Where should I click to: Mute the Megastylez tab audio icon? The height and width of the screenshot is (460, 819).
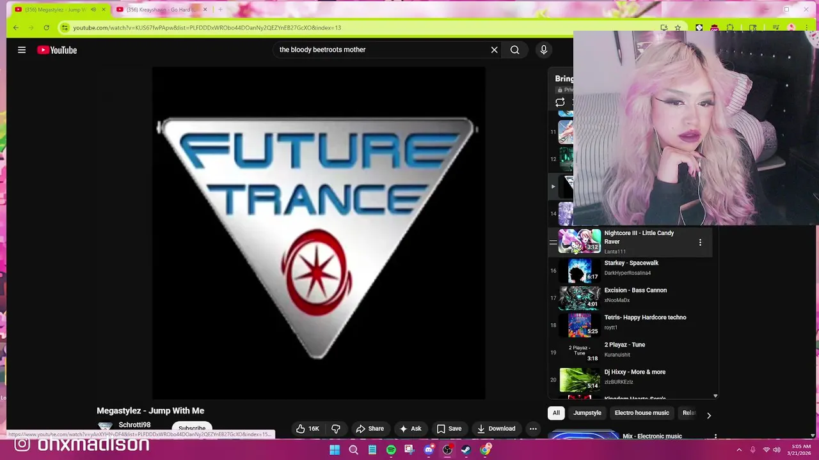(93, 10)
